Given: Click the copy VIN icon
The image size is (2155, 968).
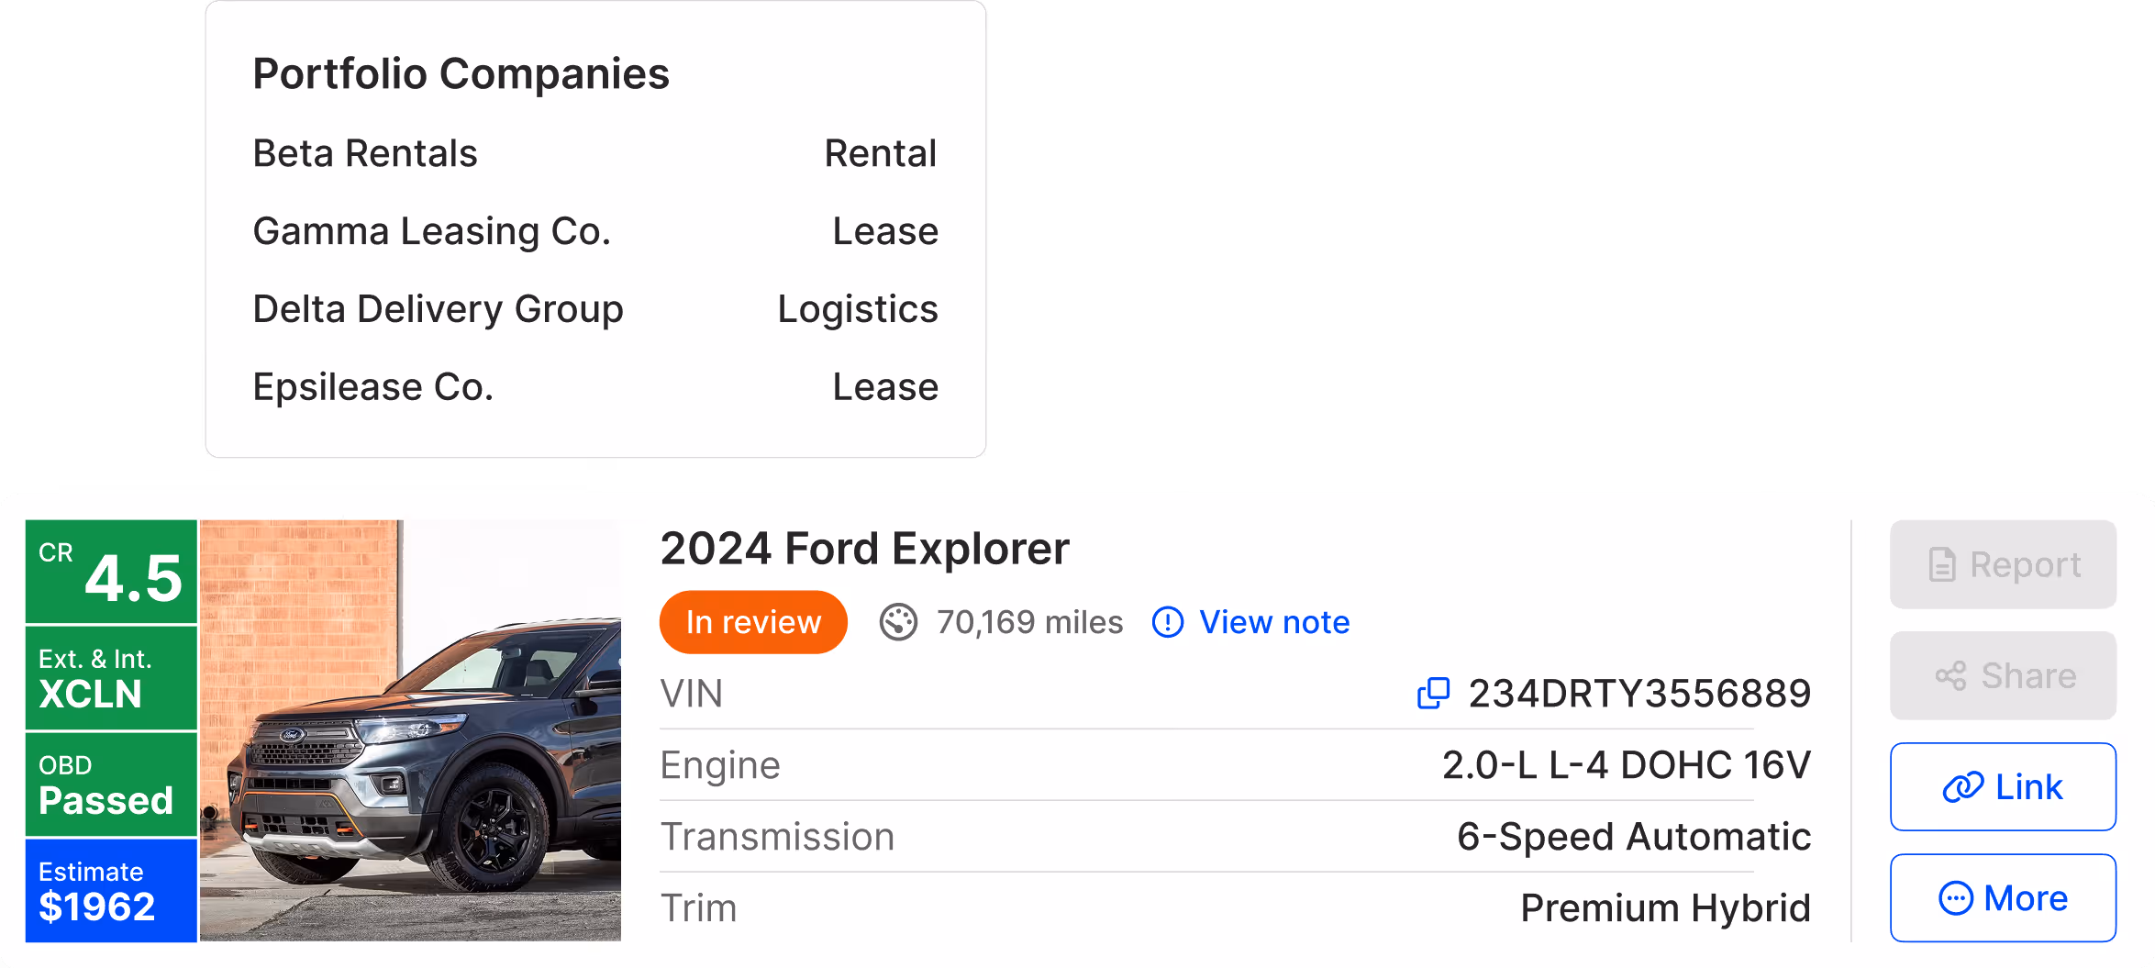Looking at the screenshot, I should [x=1433, y=694].
